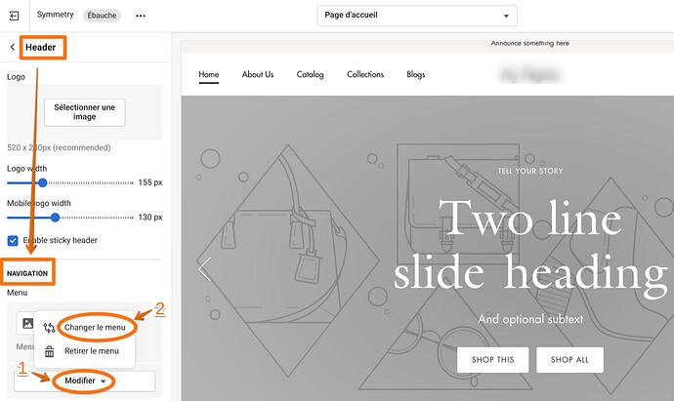
Task: Open the Page d'accueil page selector
Action: point(417,16)
